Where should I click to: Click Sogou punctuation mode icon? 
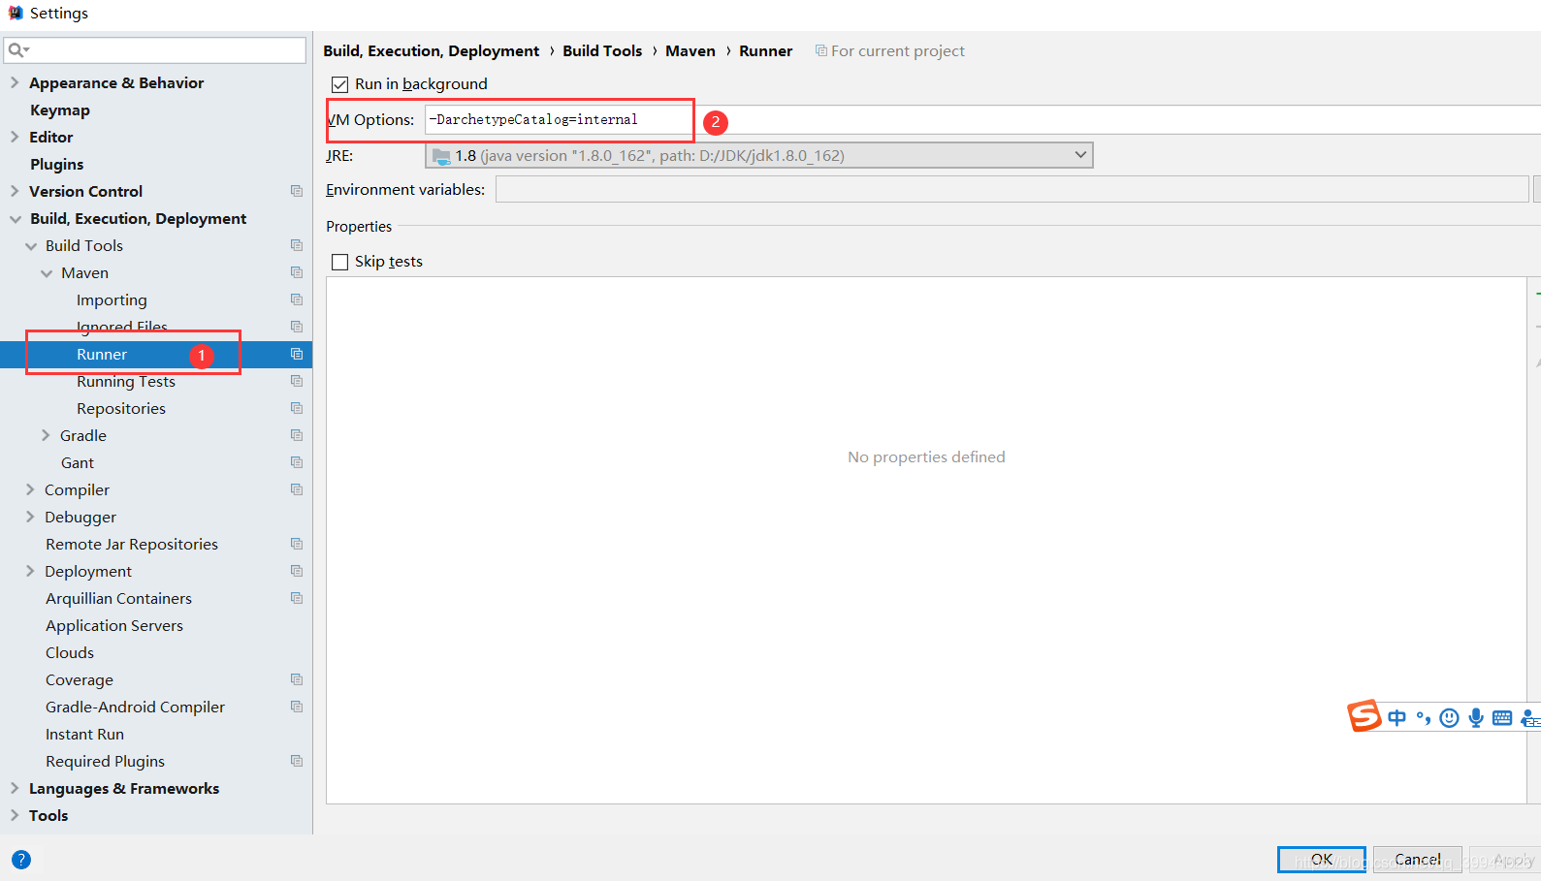click(x=1424, y=717)
